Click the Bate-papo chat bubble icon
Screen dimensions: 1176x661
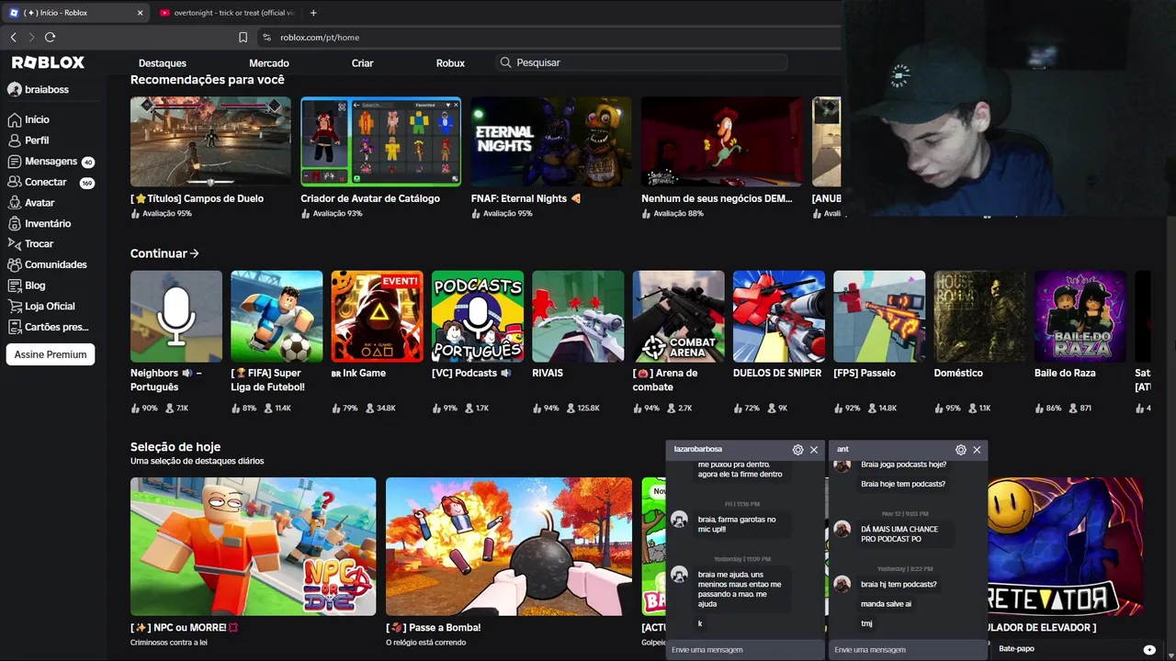(x=1149, y=649)
